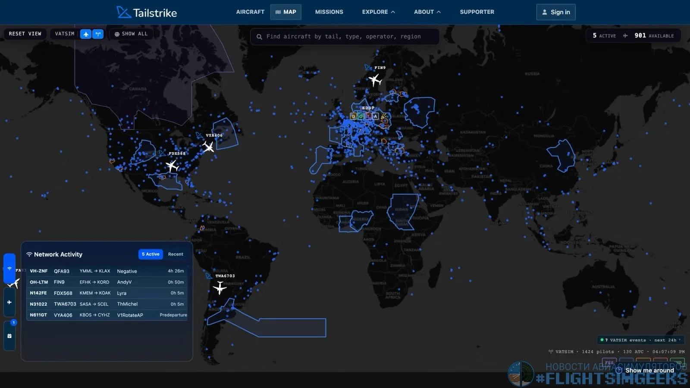
Task: Select the TWA6703 aircraft icon on map
Action: [220, 288]
